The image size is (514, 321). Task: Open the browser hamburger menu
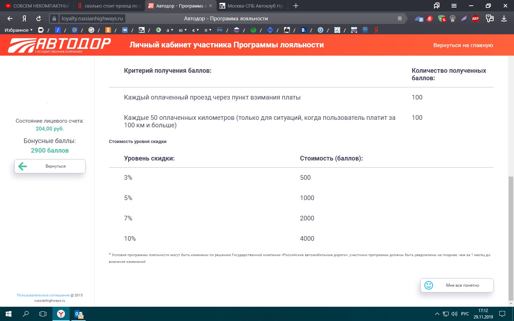pyautogui.click(x=454, y=6)
